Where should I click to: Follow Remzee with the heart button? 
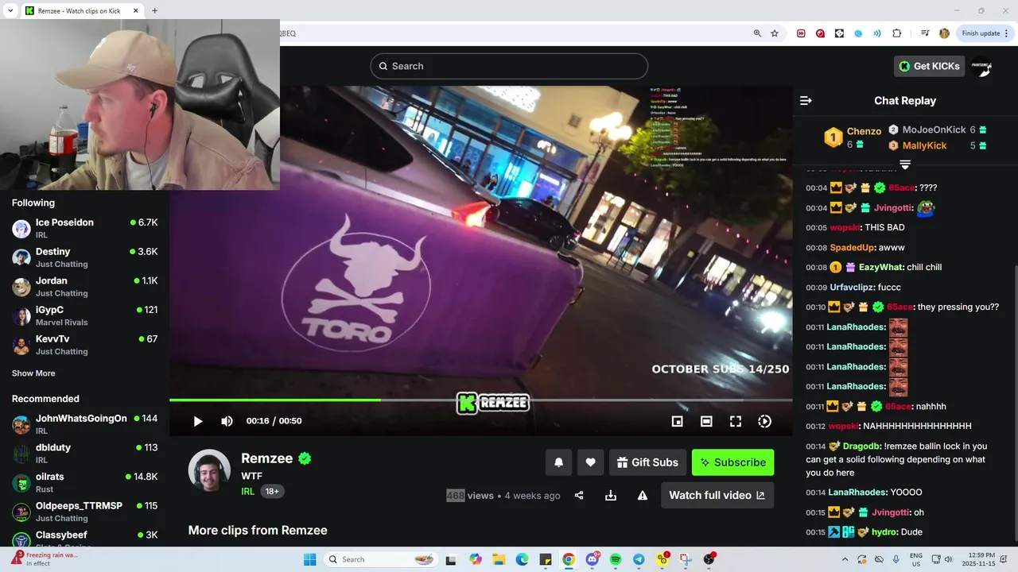[590, 462]
